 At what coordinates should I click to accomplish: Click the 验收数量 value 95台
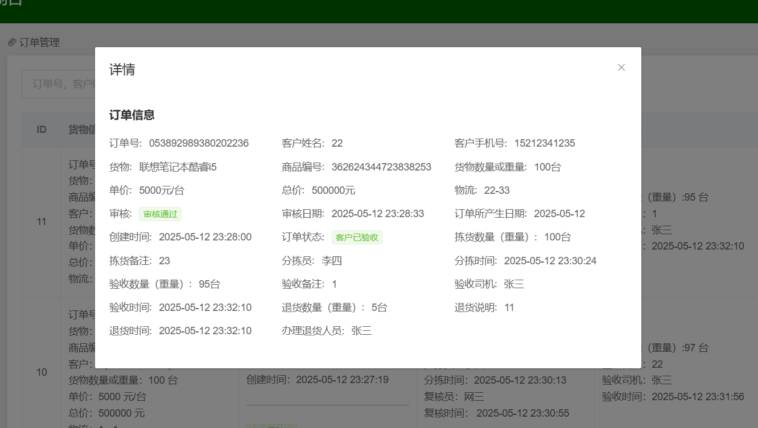209,284
